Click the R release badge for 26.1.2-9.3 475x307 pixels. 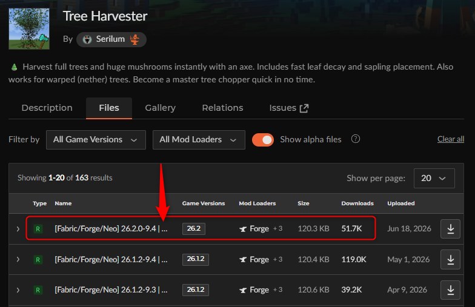tap(38, 290)
